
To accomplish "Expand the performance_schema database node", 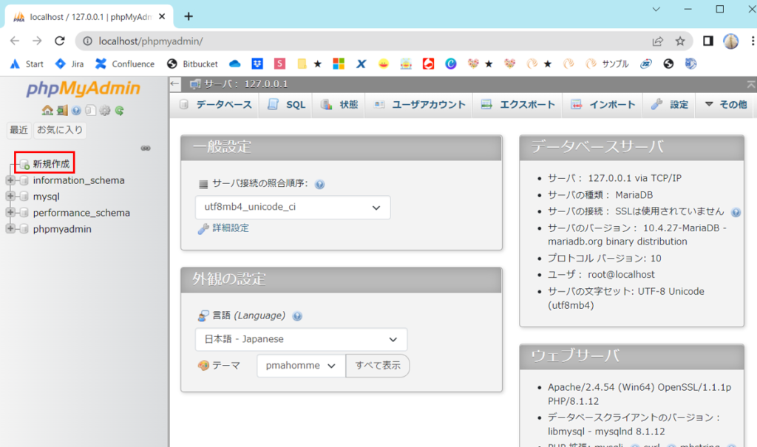I will coord(10,213).
